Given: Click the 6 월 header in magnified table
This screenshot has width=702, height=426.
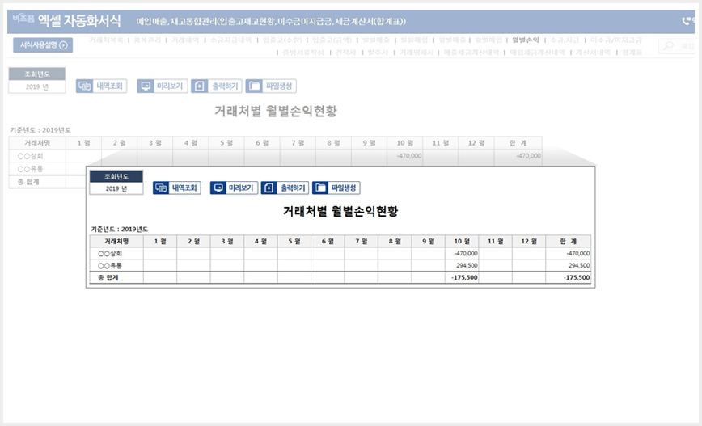Looking at the screenshot, I should point(328,241).
